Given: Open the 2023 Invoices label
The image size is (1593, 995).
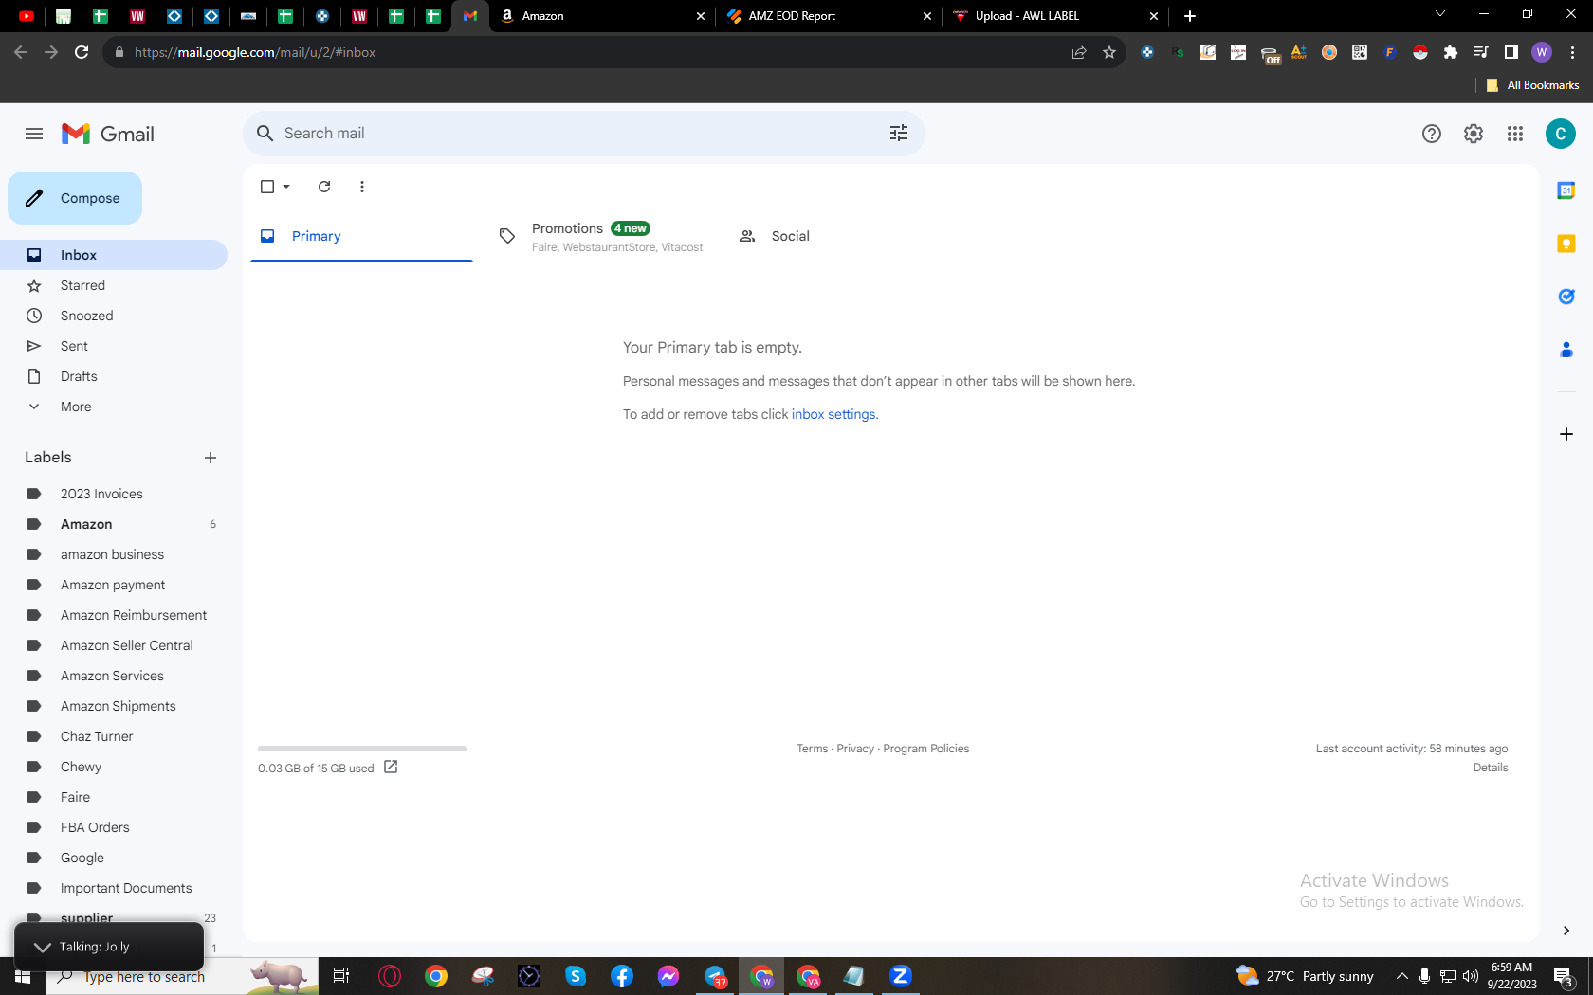Looking at the screenshot, I should pos(114,494).
